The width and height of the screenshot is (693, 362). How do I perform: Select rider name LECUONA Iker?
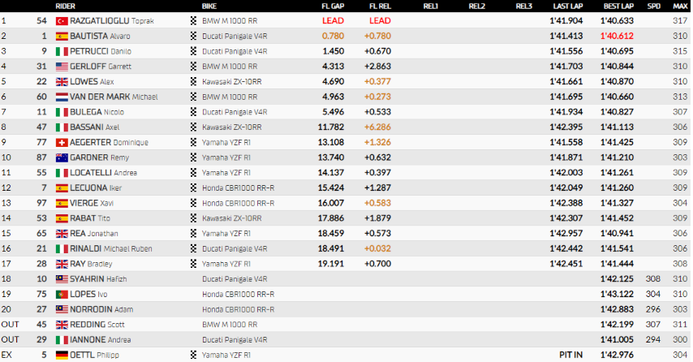tap(96, 187)
